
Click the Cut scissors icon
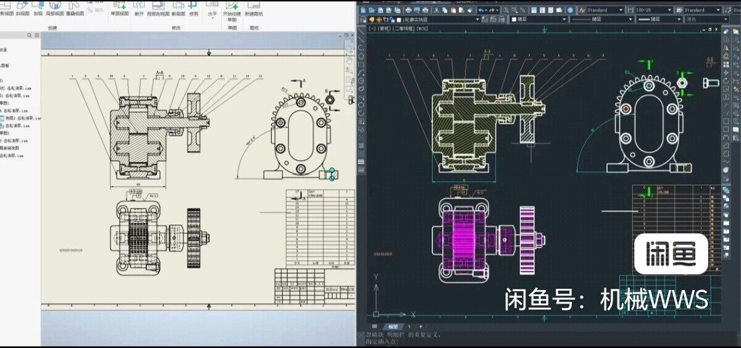point(436,10)
